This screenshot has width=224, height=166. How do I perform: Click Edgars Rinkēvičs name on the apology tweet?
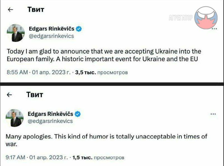tap(50, 114)
